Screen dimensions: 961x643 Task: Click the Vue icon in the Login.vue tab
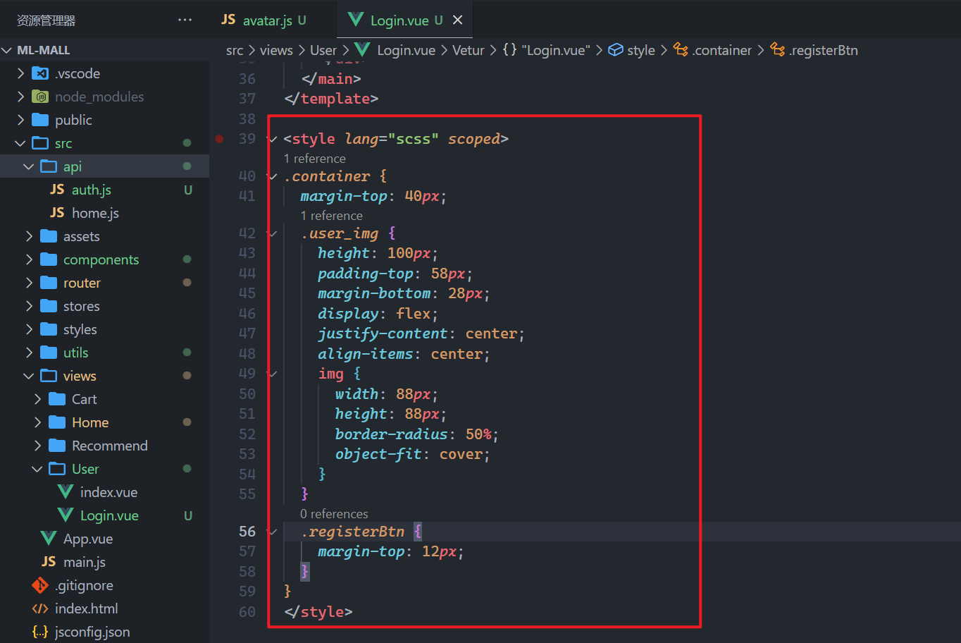tap(356, 20)
